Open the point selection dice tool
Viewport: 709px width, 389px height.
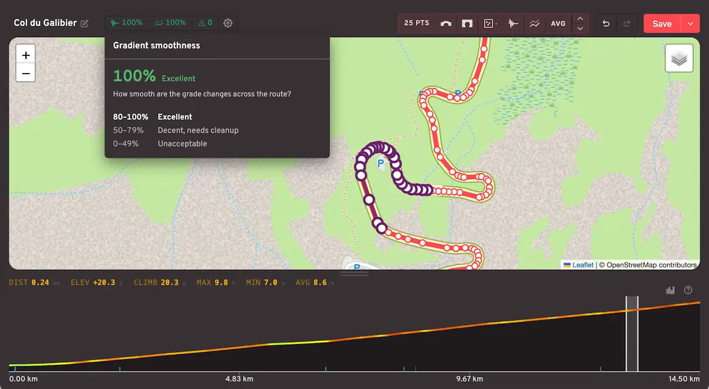[489, 24]
